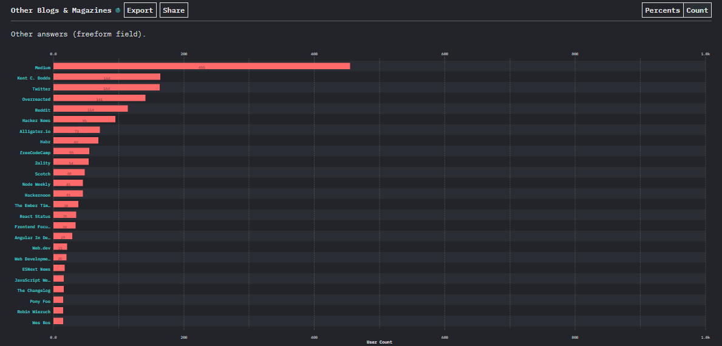The width and height of the screenshot is (722, 346).
Task: Click the freeCodeCamp row label
Action: 35,153
